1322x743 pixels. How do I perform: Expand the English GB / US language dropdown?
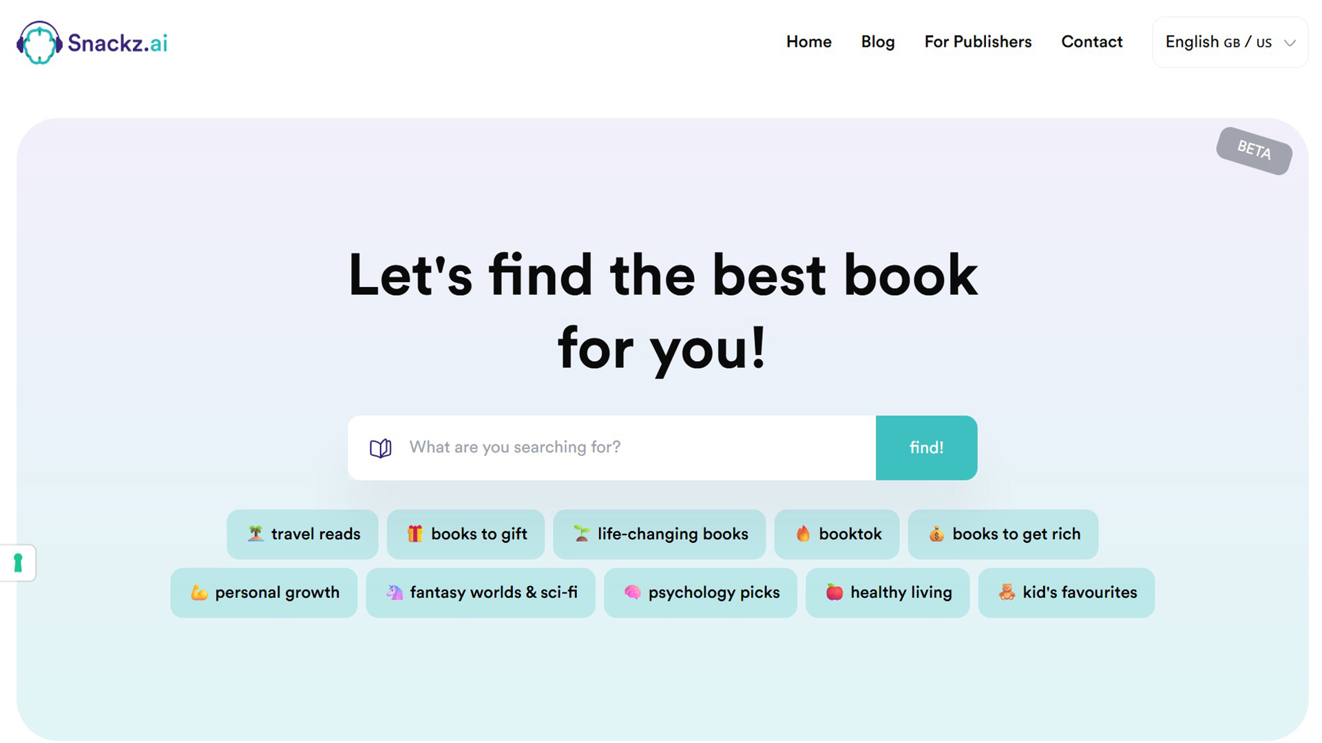pos(1230,43)
